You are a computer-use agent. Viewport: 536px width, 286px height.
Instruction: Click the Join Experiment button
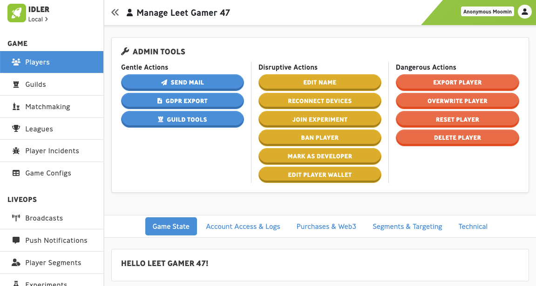pos(320,119)
